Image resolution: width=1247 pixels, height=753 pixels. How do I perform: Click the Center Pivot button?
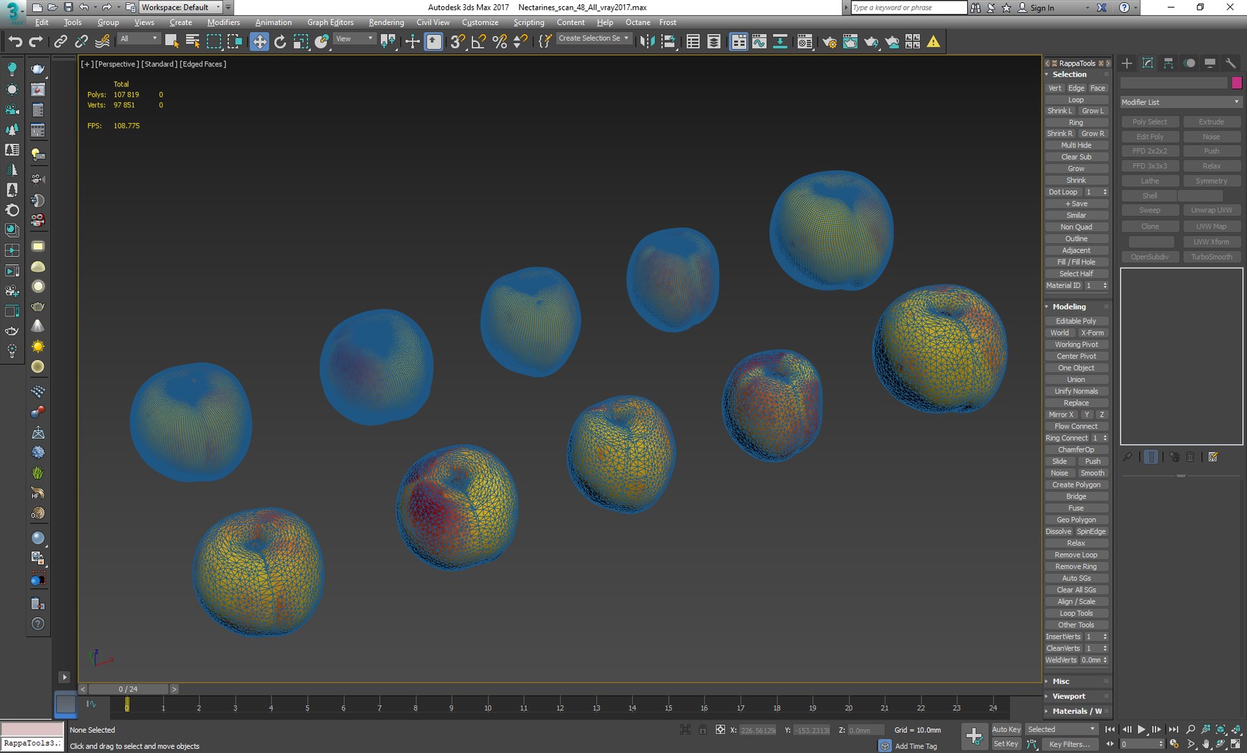pos(1076,356)
